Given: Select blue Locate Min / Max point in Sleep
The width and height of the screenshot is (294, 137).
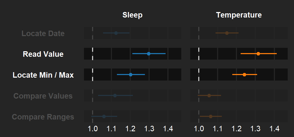Looking at the screenshot, I should [x=131, y=75].
